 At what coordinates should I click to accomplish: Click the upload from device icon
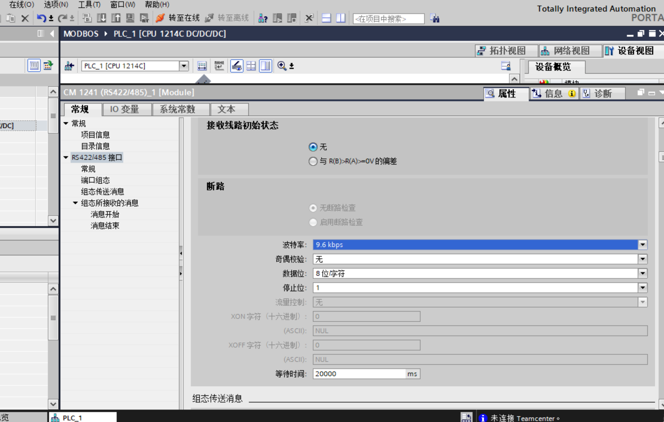[116, 18]
